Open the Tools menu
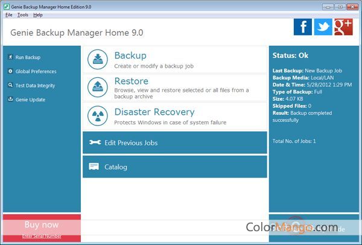Screen dimensions: 362x245 pos(23,14)
